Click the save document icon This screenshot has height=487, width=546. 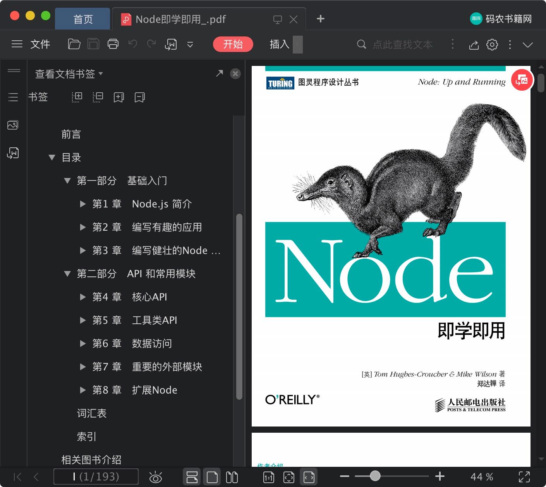point(93,44)
